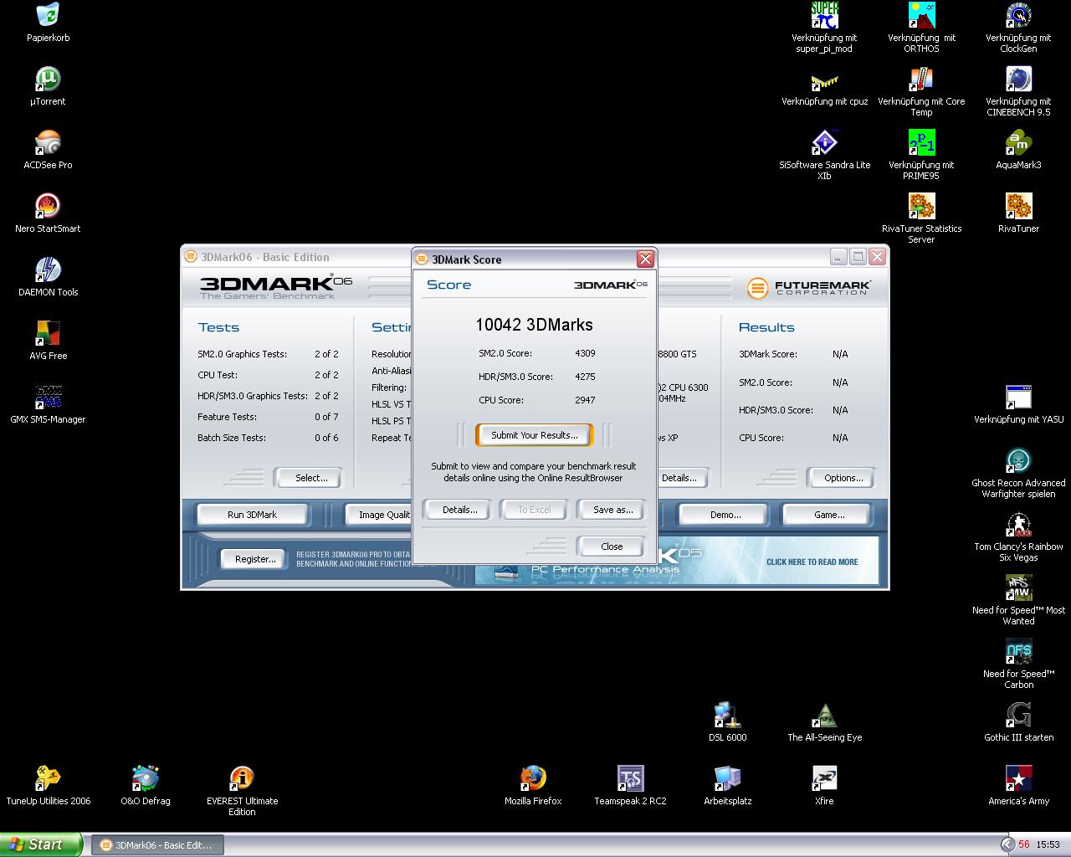Open the ORTHOS shortcut icon
Screen dimensions: 1071x857
pos(921,15)
